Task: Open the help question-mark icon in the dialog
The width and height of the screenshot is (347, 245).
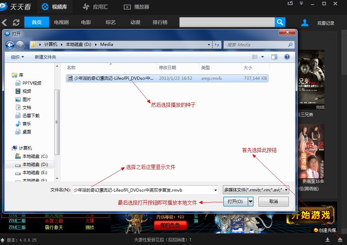Action: pos(287,56)
